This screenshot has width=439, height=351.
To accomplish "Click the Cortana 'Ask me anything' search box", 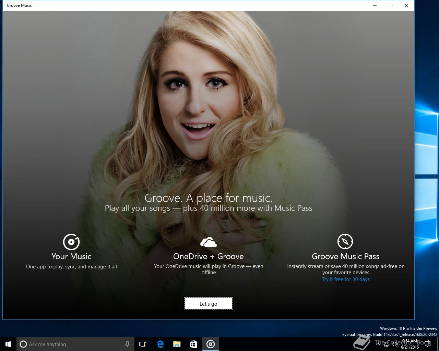I will point(75,344).
